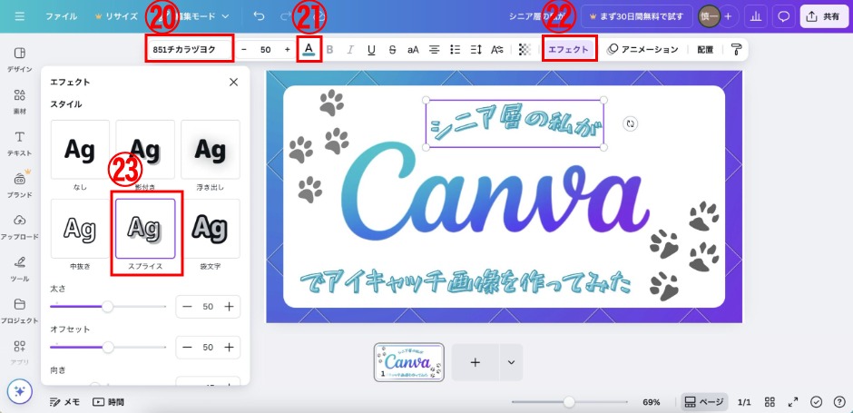Increase the 太さ value with plus
The image size is (853, 413).
click(229, 307)
